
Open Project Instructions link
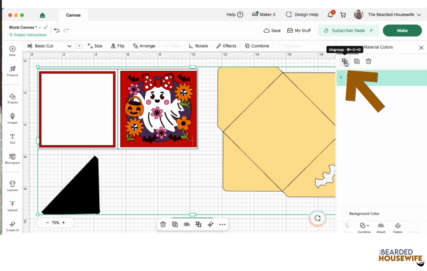28,35
